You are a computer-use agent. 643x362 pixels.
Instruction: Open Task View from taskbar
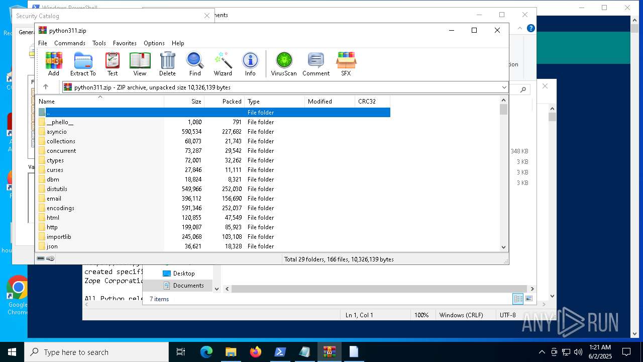click(181, 352)
